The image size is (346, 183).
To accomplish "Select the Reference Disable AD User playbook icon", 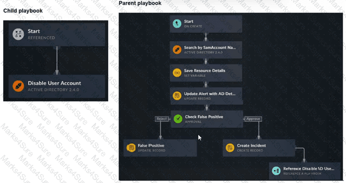I will coord(276,171).
